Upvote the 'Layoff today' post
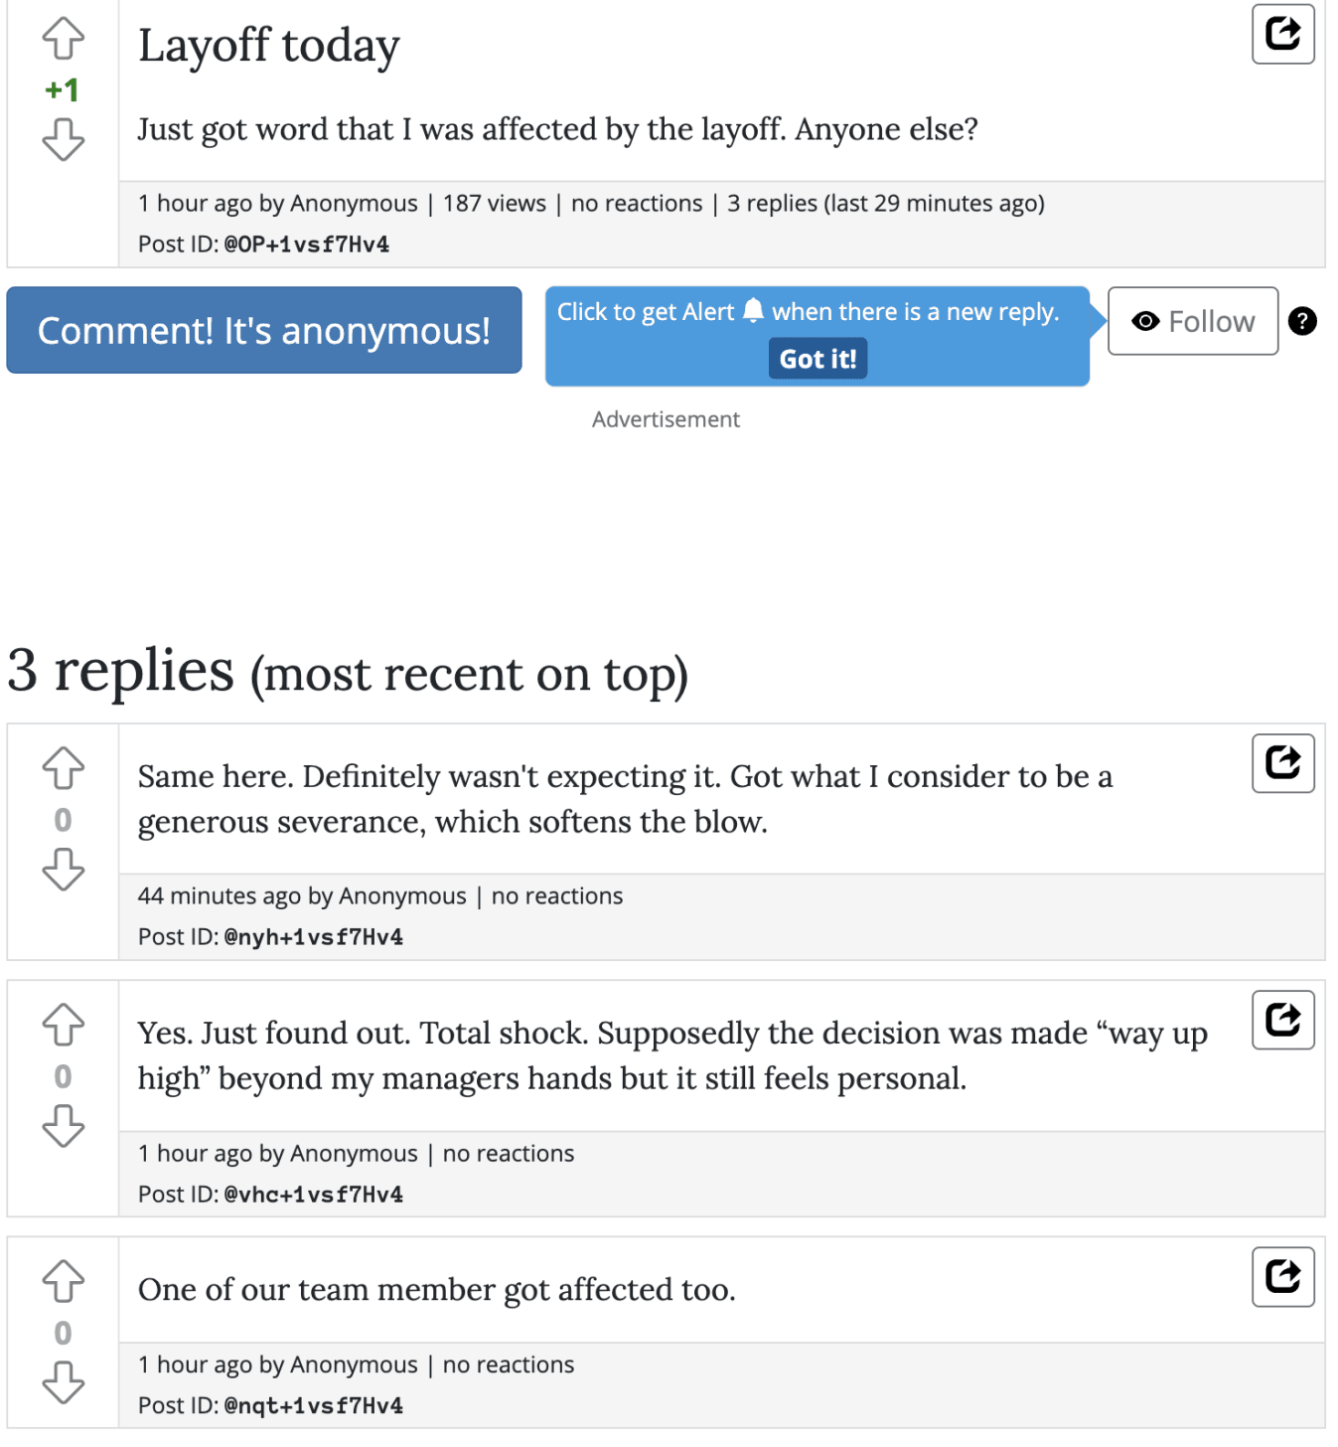The height and width of the screenshot is (1447, 1338). coord(64,39)
